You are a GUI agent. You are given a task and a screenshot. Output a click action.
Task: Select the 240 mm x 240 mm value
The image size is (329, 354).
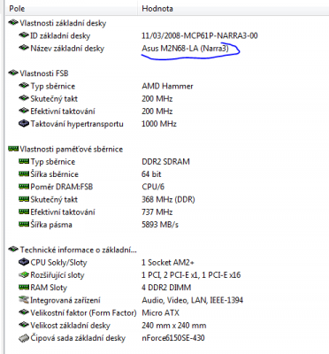pyautogui.click(x=174, y=326)
